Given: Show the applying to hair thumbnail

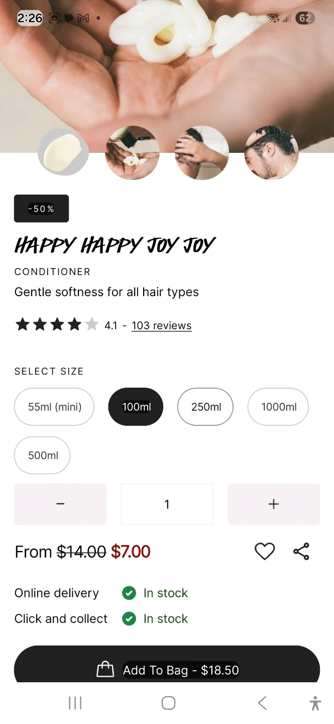Looking at the screenshot, I should 202,152.
